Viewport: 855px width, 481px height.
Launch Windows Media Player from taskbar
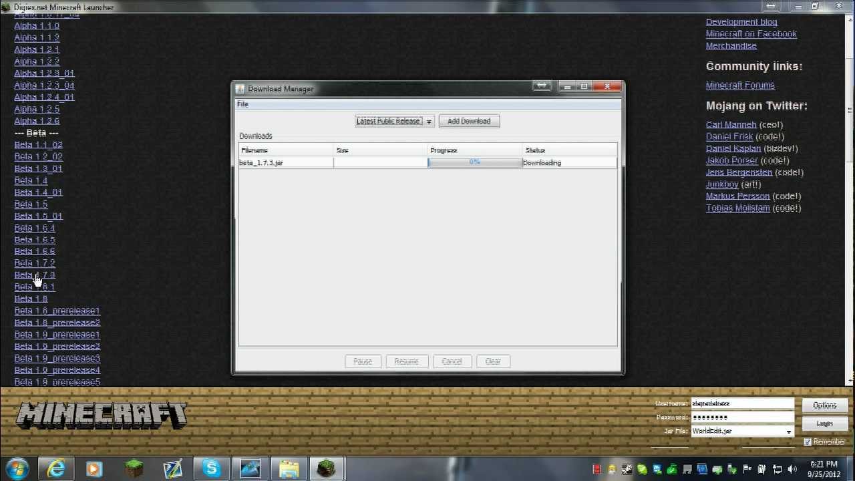pyautogui.click(x=95, y=468)
